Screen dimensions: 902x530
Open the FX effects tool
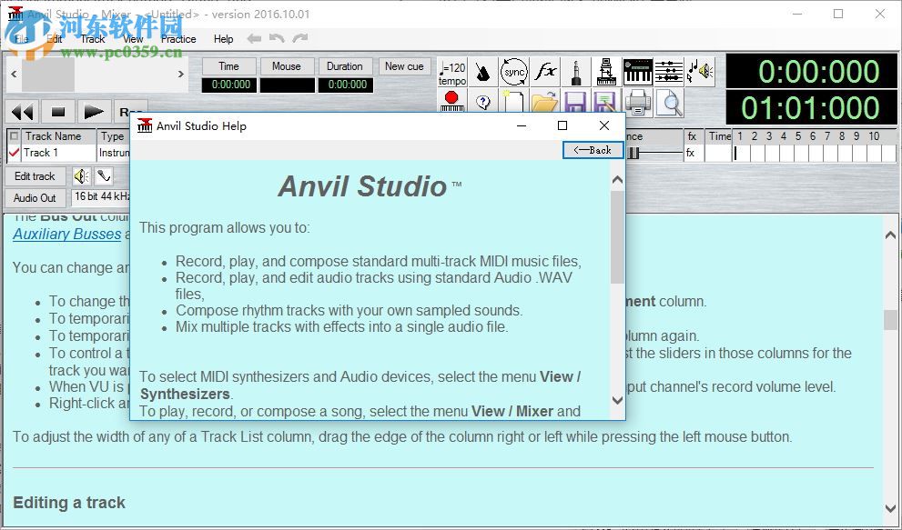coord(545,73)
